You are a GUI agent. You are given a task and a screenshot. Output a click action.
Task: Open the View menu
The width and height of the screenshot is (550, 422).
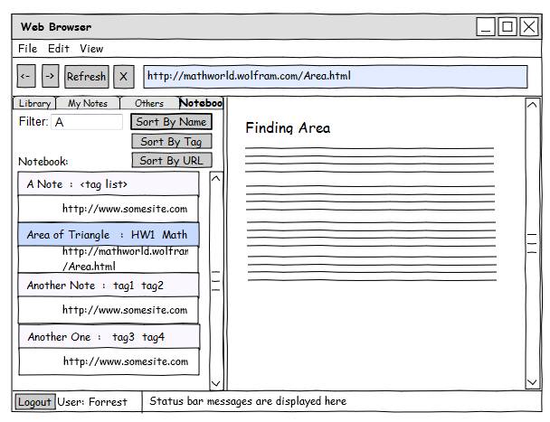click(91, 49)
